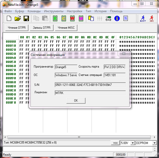Click the Orange5 app icon in title bar

(x=4, y=5)
